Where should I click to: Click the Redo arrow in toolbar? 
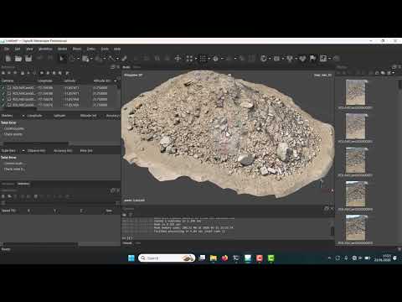(50, 58)
